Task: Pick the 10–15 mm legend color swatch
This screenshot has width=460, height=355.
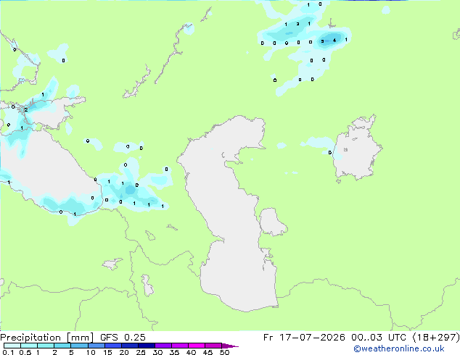Action: [x=96, y=346]
